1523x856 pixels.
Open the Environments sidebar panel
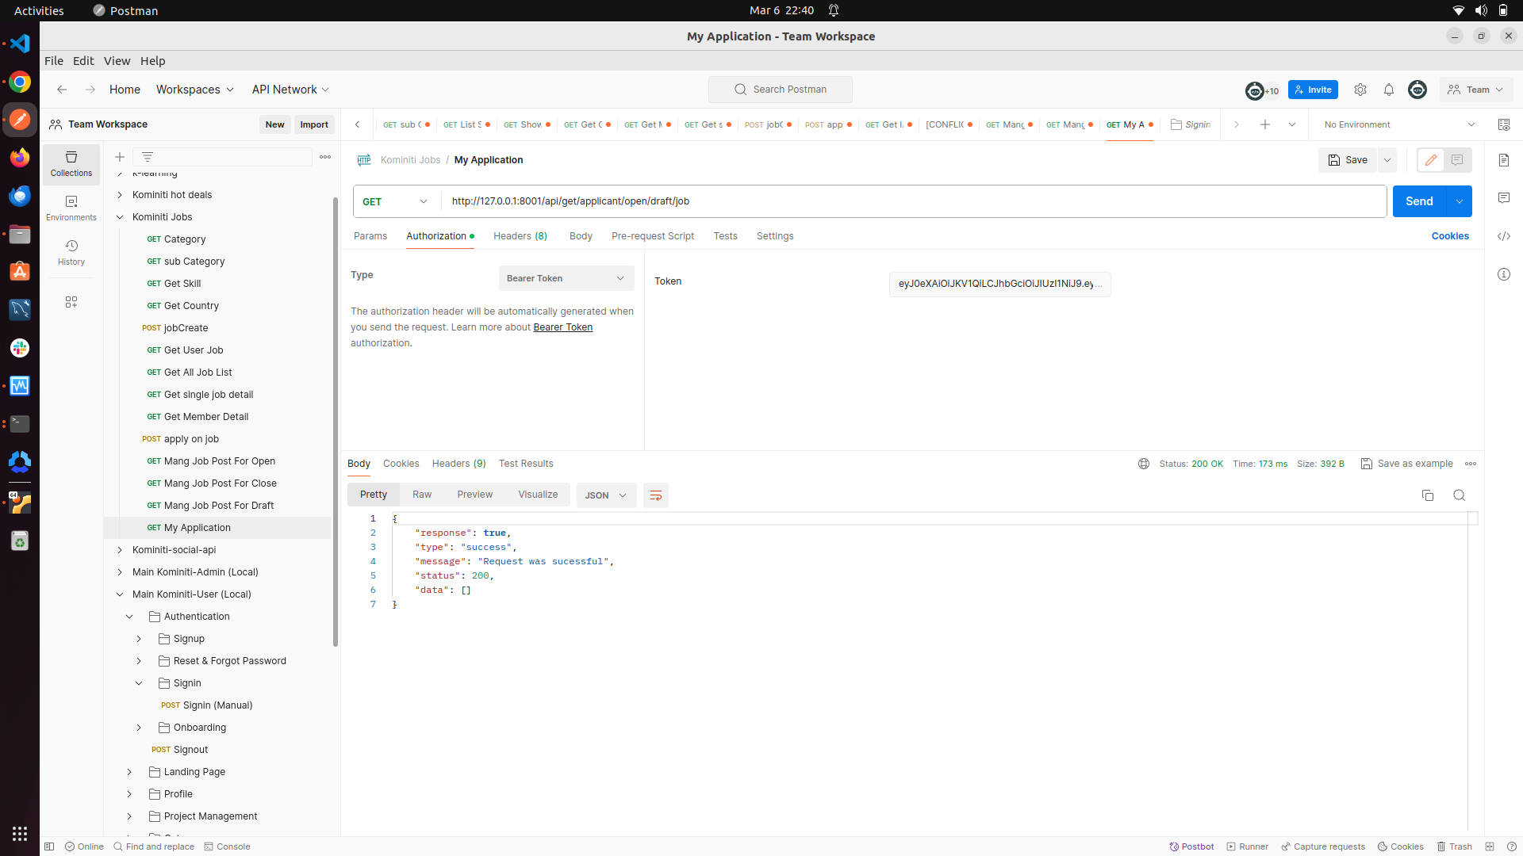tap(71, 208)
